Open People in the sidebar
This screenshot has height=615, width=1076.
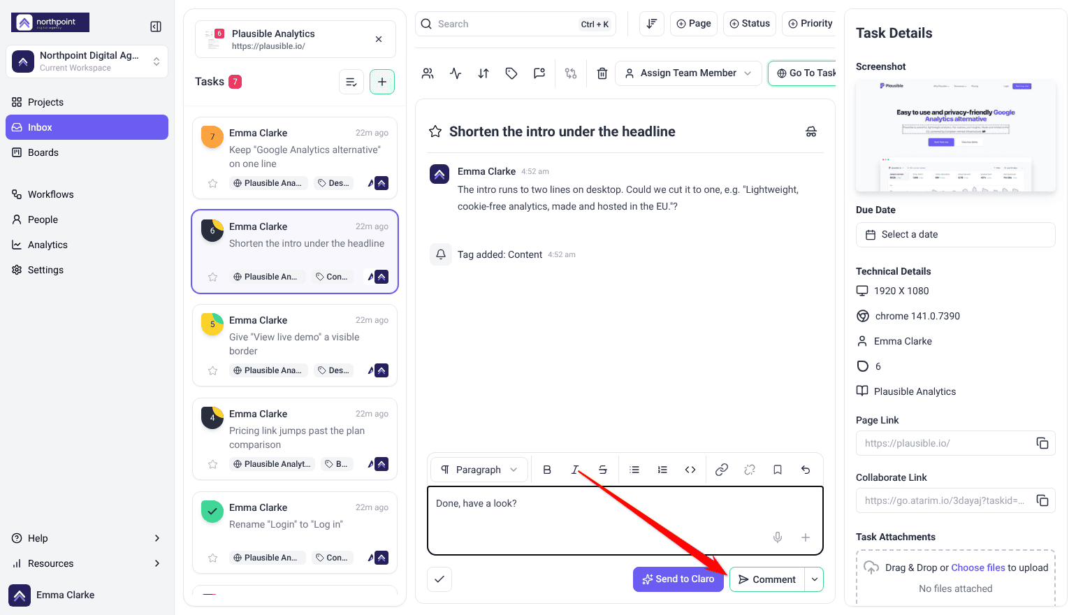[x=87, y=219]
